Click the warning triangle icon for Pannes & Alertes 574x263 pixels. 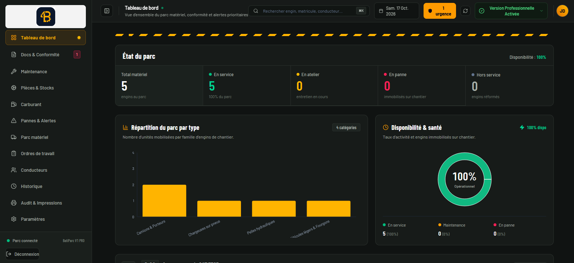pos(14,120)
